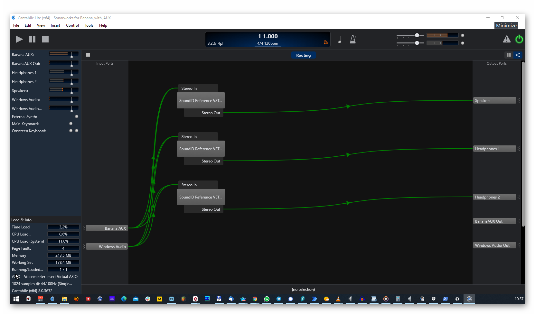This screenshot has height=314, width=535.
Task: Open the File menu
Action: point(16,25)
